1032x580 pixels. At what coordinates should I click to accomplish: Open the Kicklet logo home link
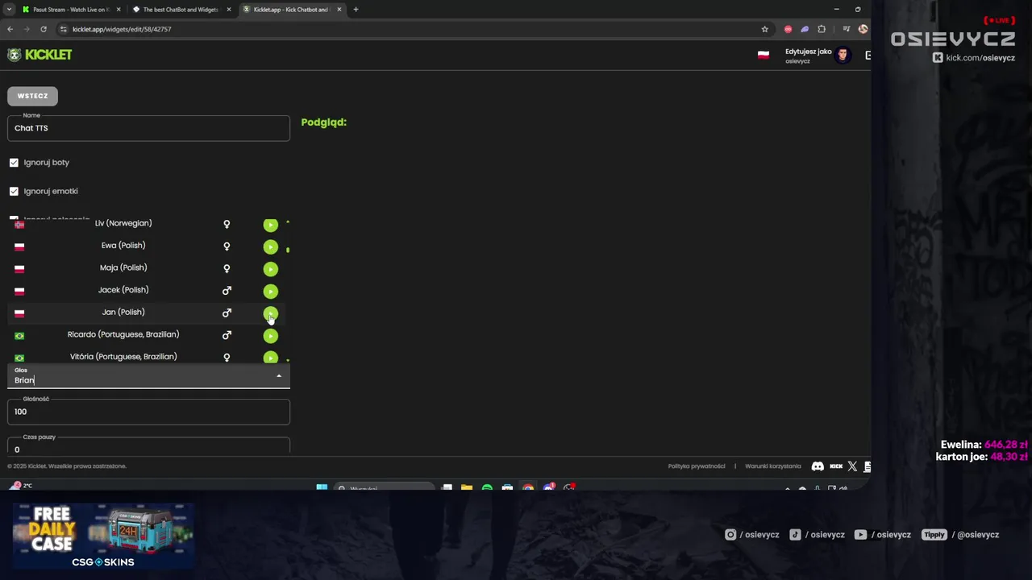coord(40,55)
